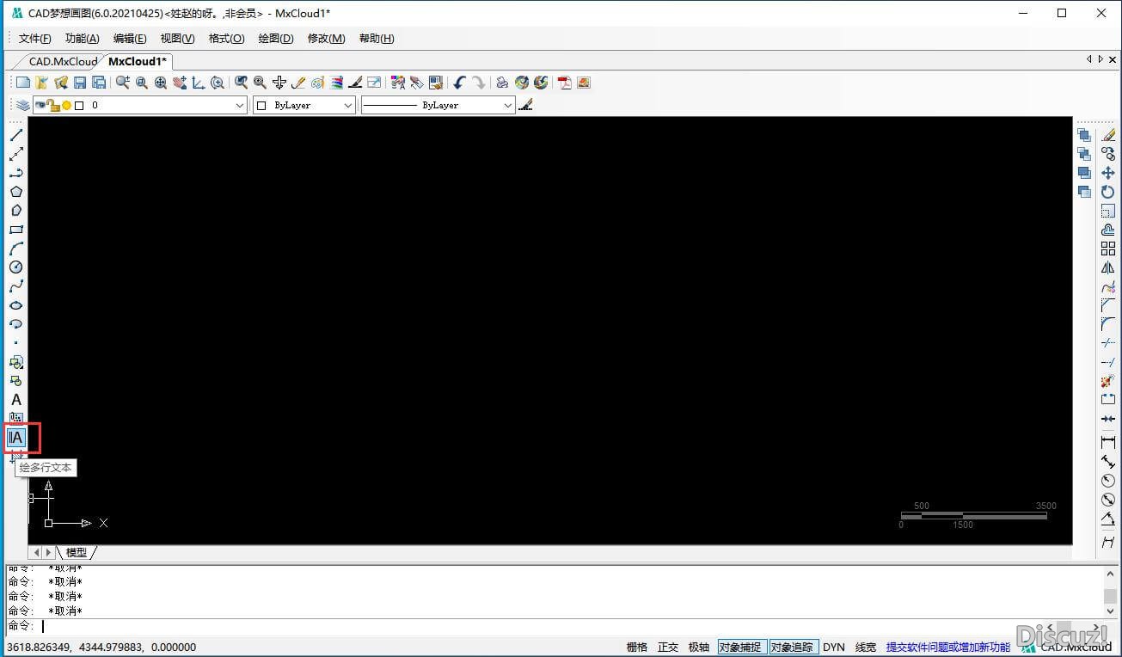Screen dimensions: 1122x657
Task: Click the Save As icon
Action: point(99,83)
